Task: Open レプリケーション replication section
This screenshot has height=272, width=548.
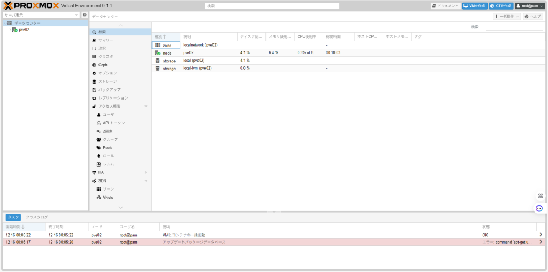Action: 113,98
